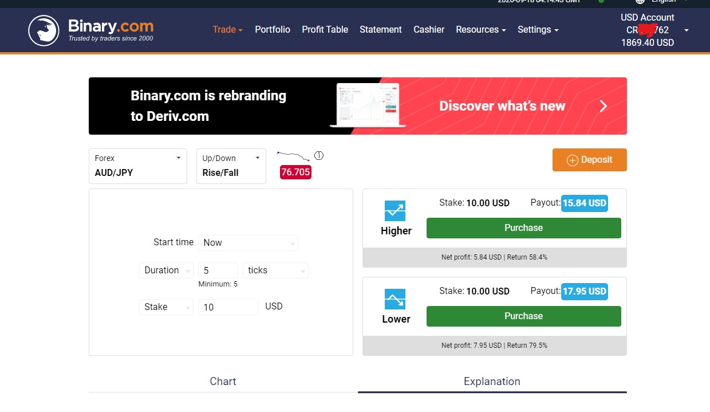Click the Binary.com rebranding to Deriv.com text
This screenshot has height=412, width=710.
[x=208, y=106]
